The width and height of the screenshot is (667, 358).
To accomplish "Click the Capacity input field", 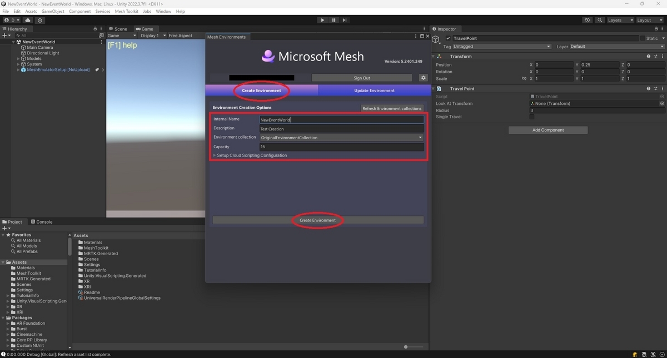I will coord(342,147).
